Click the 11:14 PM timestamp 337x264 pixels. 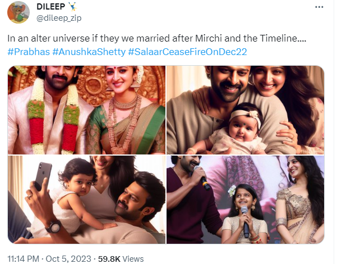(24, 259)
